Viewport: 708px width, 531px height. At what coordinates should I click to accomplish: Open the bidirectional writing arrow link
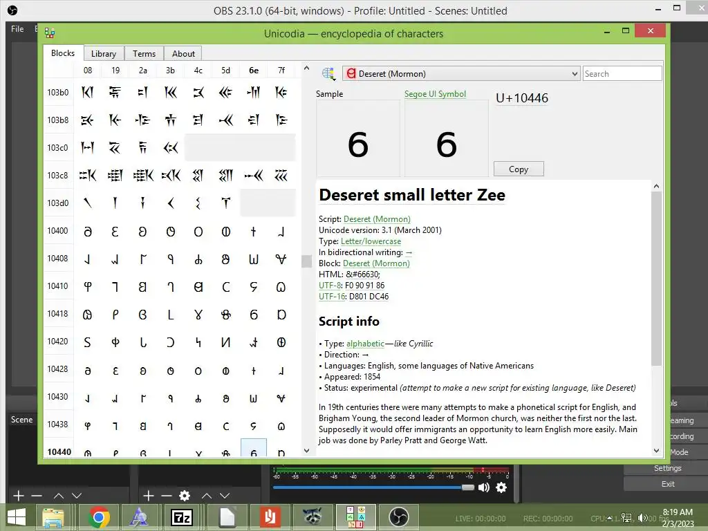tap(409, 252)
